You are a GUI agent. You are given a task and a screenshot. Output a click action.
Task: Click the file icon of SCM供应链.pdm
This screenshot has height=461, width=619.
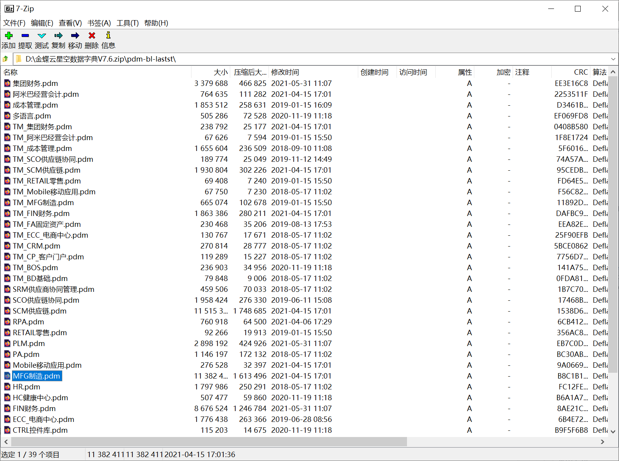[x=7, y=311]
